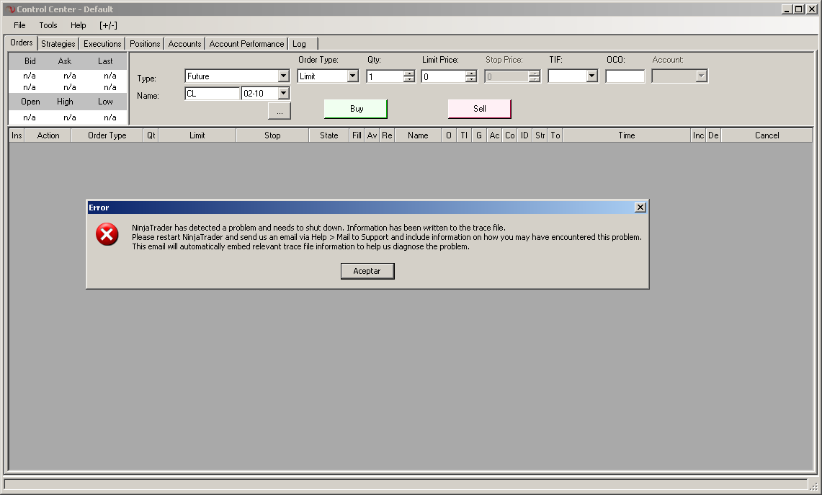Click the Order Type column header
Viewport: 822px width, 495px height.
107,135
